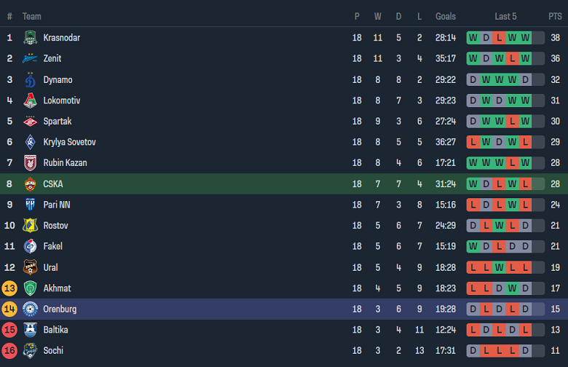Viewport: 568px width, 367px height.
Task: Sort table by PTS column header
Action: click(555, 16)
